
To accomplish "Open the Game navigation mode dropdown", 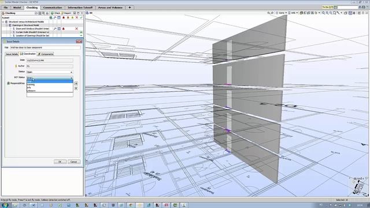I will (281, 13).
